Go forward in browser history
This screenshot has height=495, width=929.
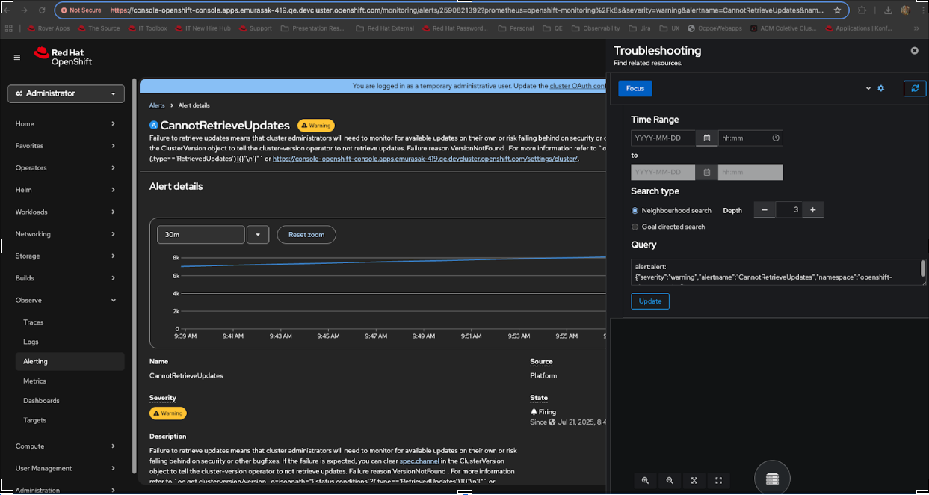point(25,10)
